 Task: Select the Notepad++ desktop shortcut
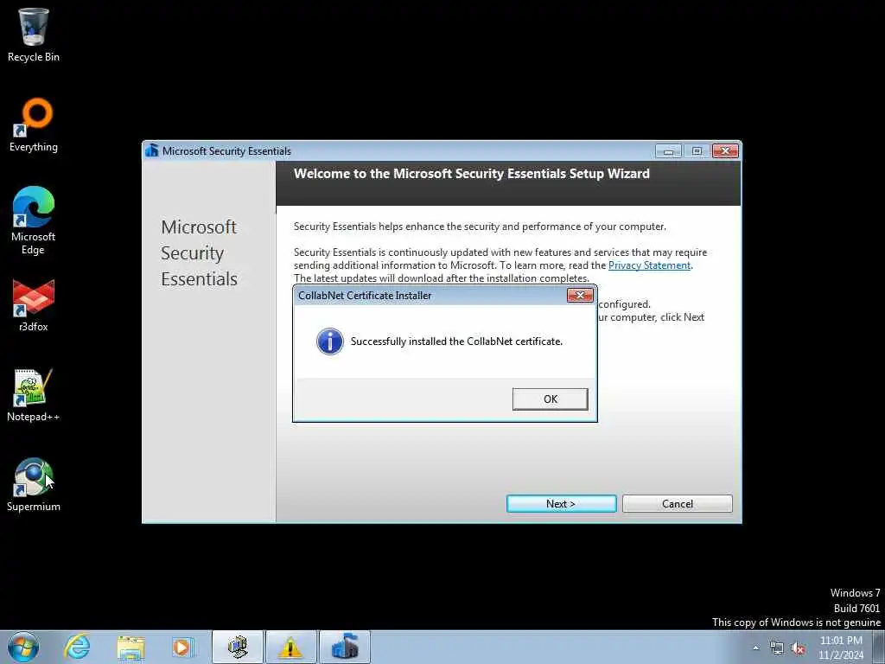pos(34,394)
